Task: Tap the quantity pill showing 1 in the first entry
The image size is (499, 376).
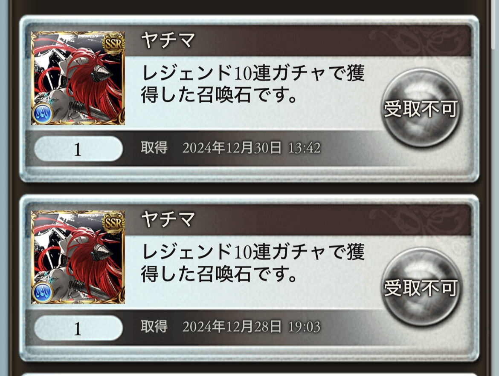Action: point(78,149)
